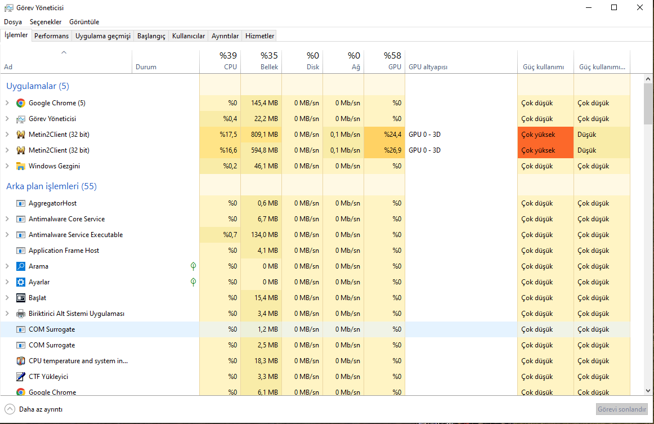Expand the Google Chrome (5) process group
The image size is (654, 424).
tap(7, 103)
